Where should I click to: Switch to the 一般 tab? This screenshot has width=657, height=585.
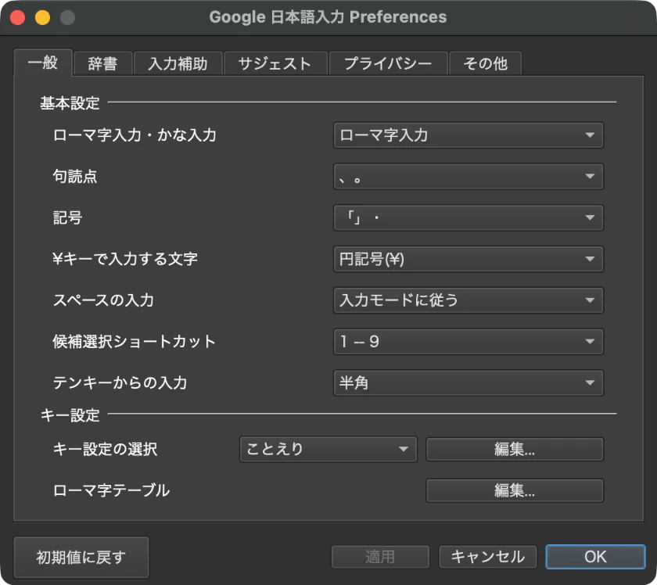[43, 63]
